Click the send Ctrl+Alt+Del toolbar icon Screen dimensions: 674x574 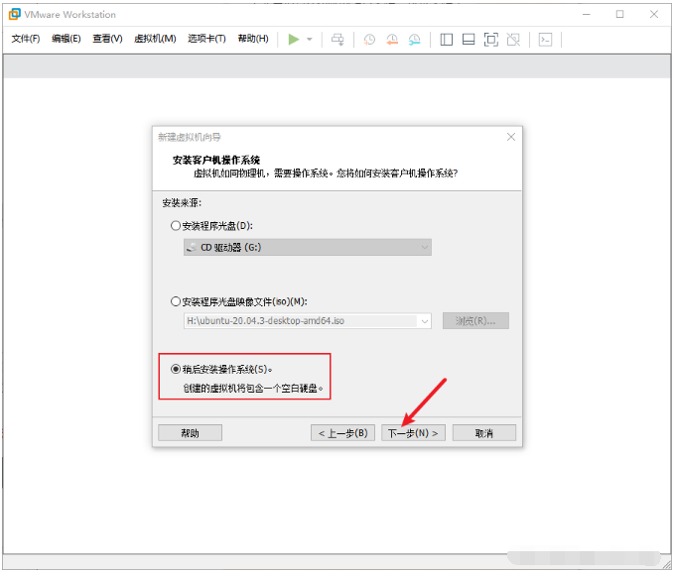(337, 40)
